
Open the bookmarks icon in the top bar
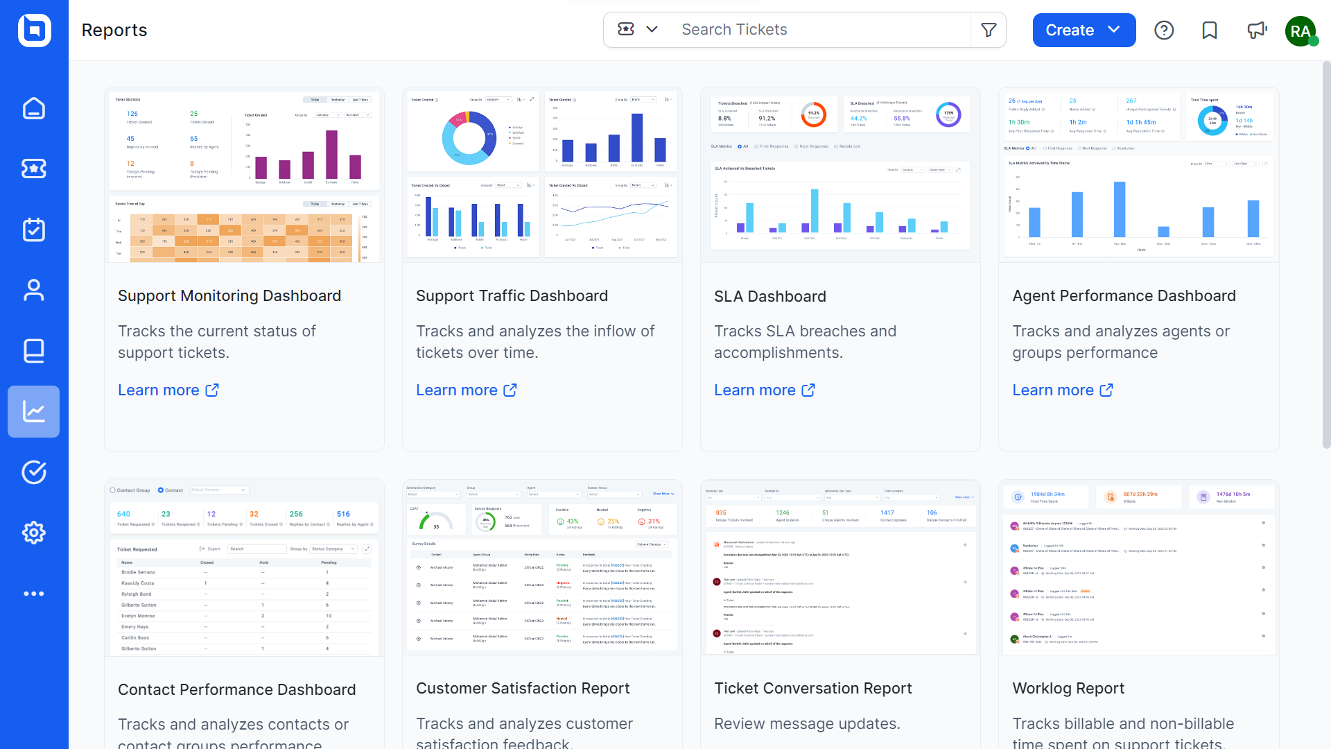coord(1210,30)
